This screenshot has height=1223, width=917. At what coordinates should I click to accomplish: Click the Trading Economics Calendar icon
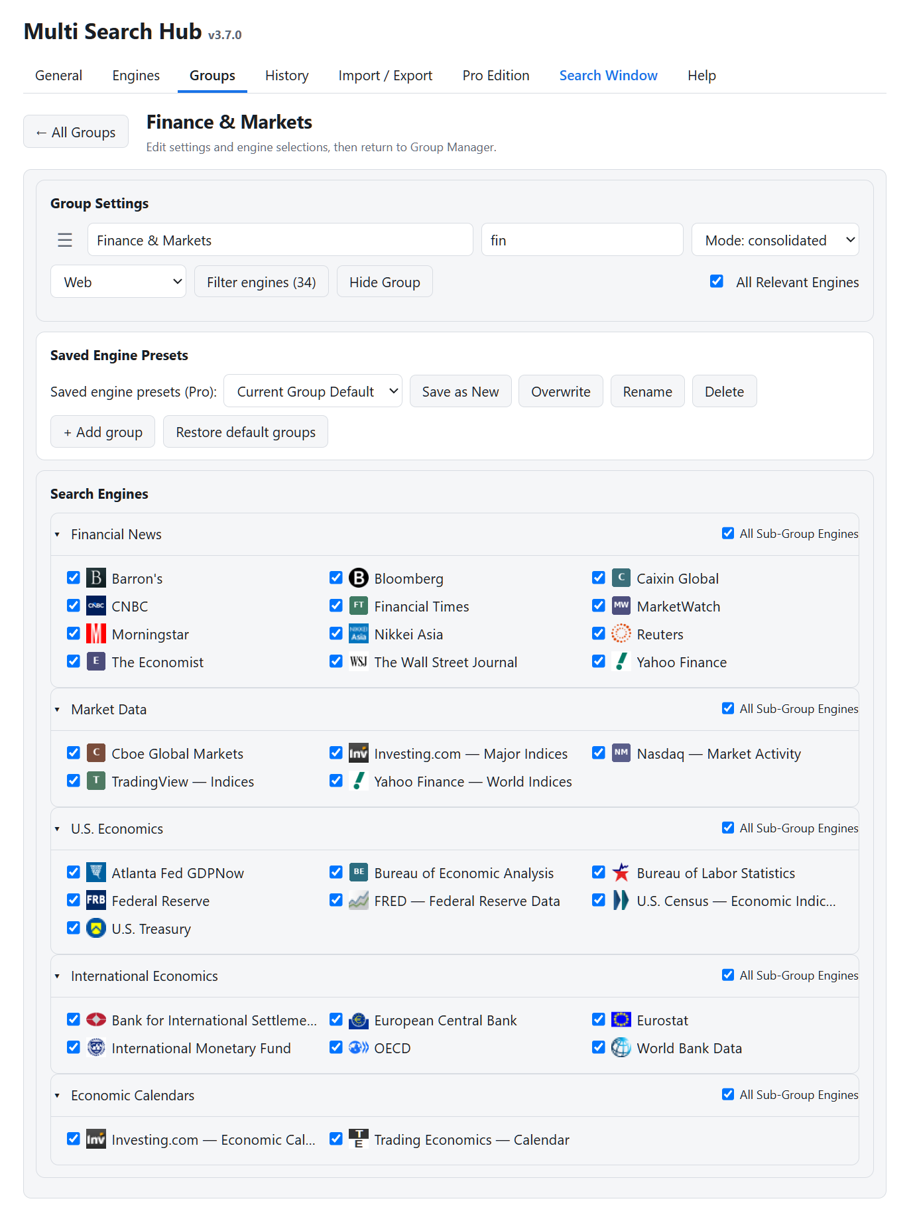359,1139
